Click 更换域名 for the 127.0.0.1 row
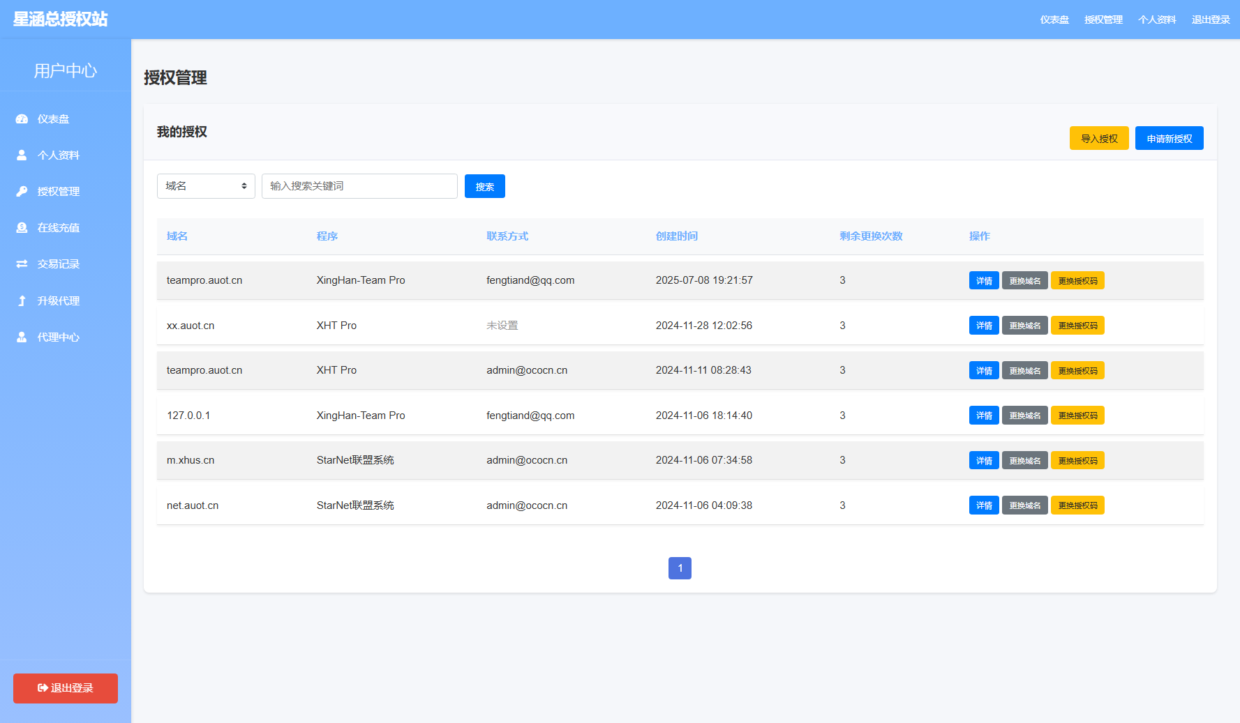 coord(1024,416)
